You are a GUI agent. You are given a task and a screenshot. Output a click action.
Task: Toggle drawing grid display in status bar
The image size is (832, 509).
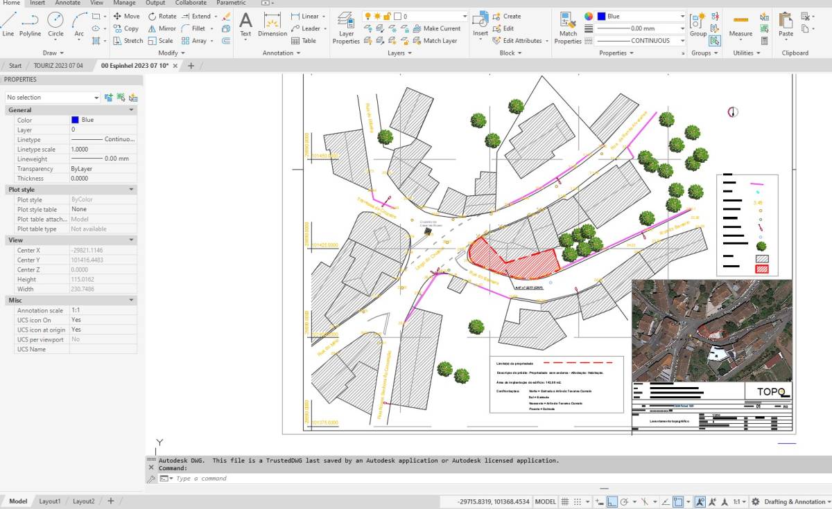tap(566, 501)
